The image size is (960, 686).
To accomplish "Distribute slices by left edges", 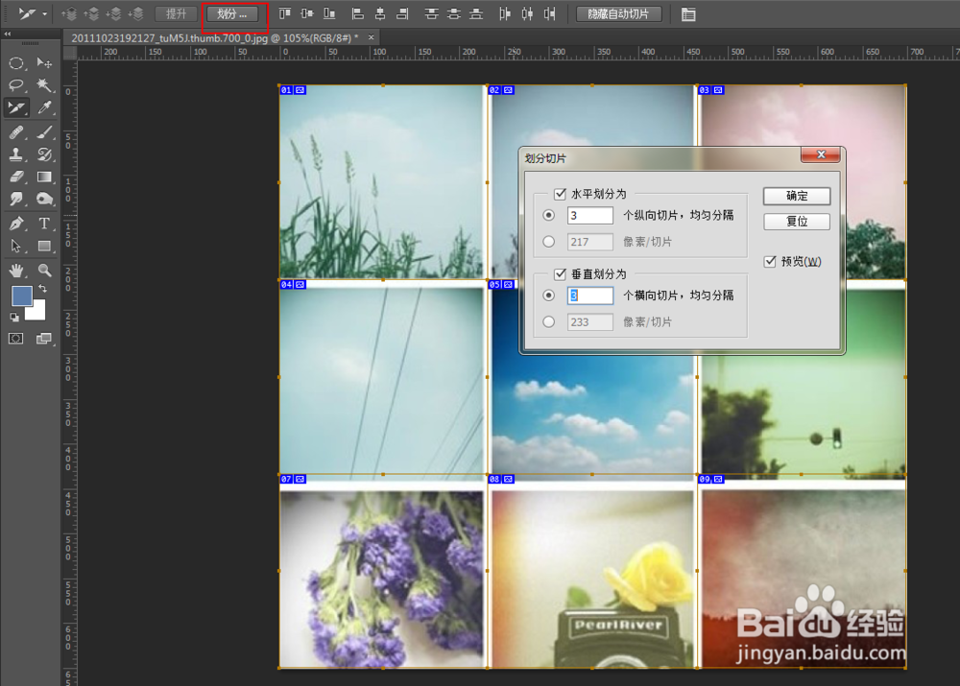I will (505, 13).
